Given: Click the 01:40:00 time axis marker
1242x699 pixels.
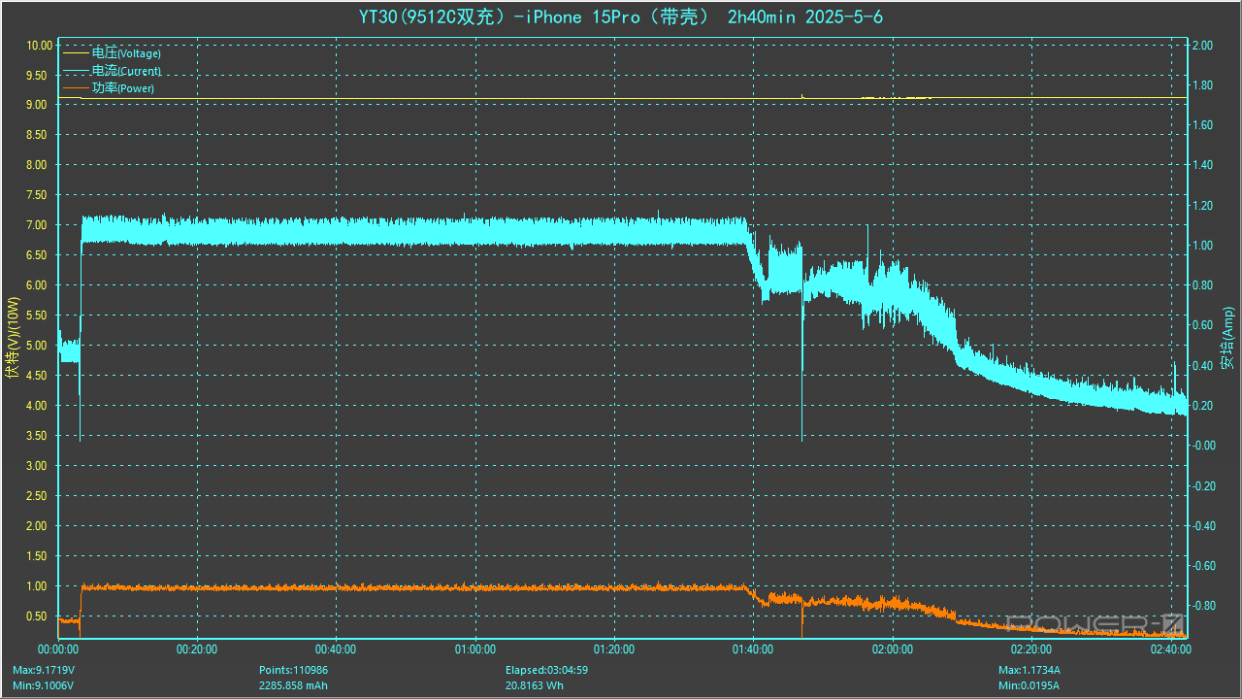Looking at the screenshot, I should tap(753, 649).
